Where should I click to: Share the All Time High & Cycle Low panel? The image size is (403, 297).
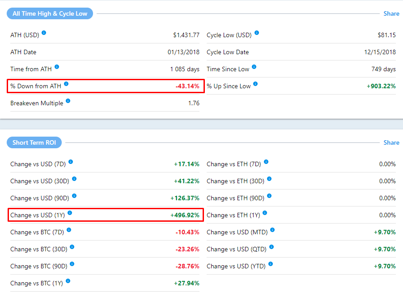point(391,13)
